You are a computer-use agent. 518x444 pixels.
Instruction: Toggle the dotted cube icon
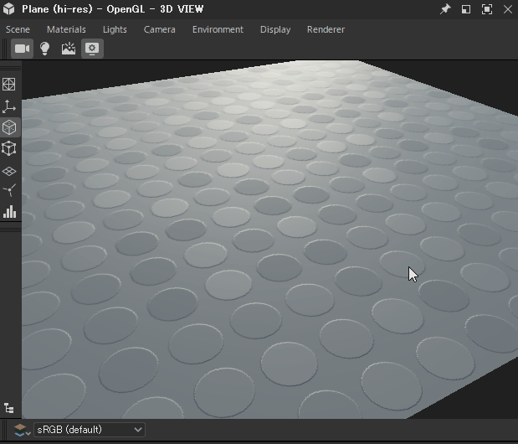tap(9, 127)
